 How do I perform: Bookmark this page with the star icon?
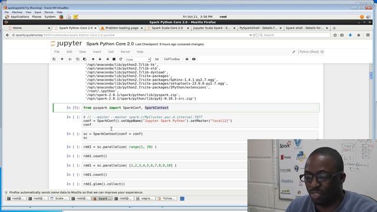point(335,35)
